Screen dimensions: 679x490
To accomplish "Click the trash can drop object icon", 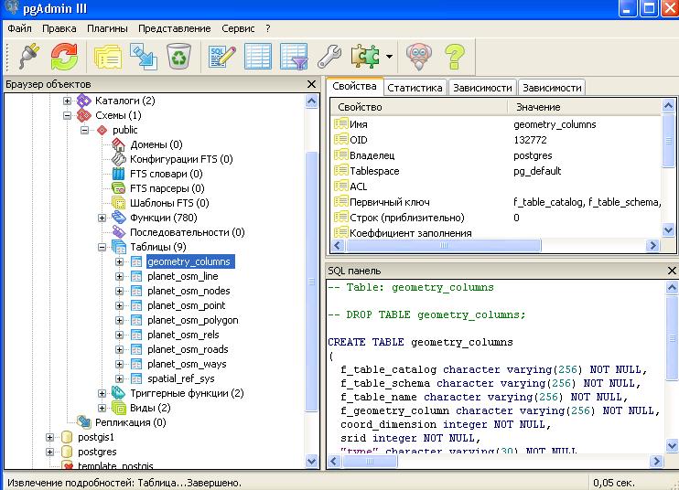I will tap(178, 57).
